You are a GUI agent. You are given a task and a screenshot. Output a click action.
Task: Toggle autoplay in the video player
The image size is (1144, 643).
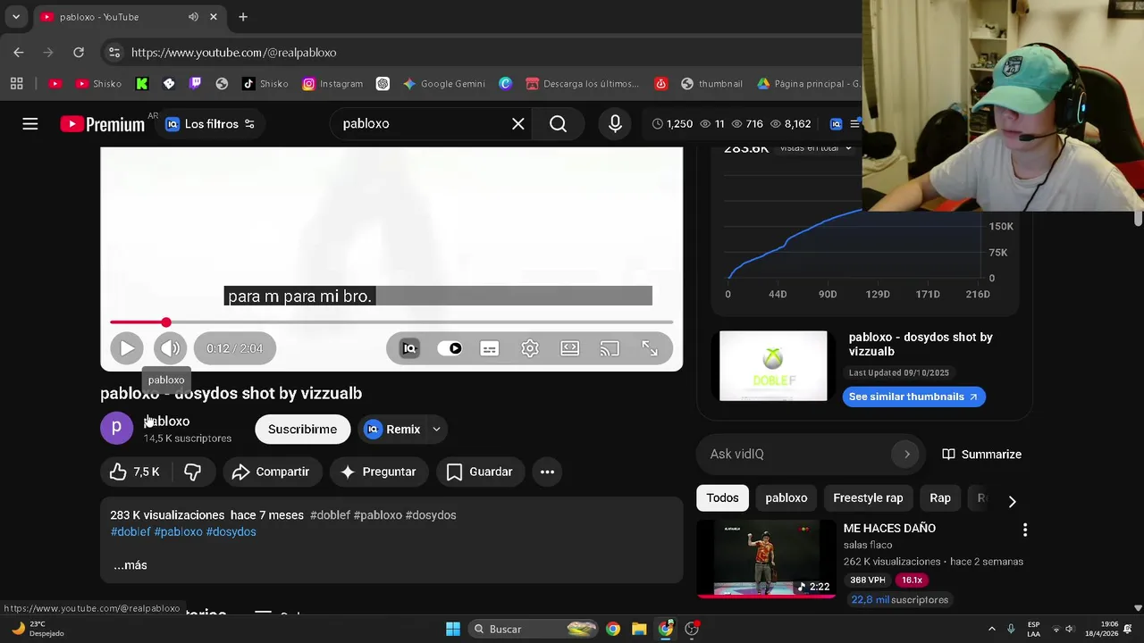pos(450,348)
